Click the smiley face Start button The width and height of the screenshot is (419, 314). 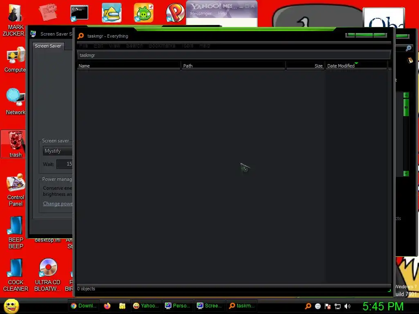click(11, 306)
